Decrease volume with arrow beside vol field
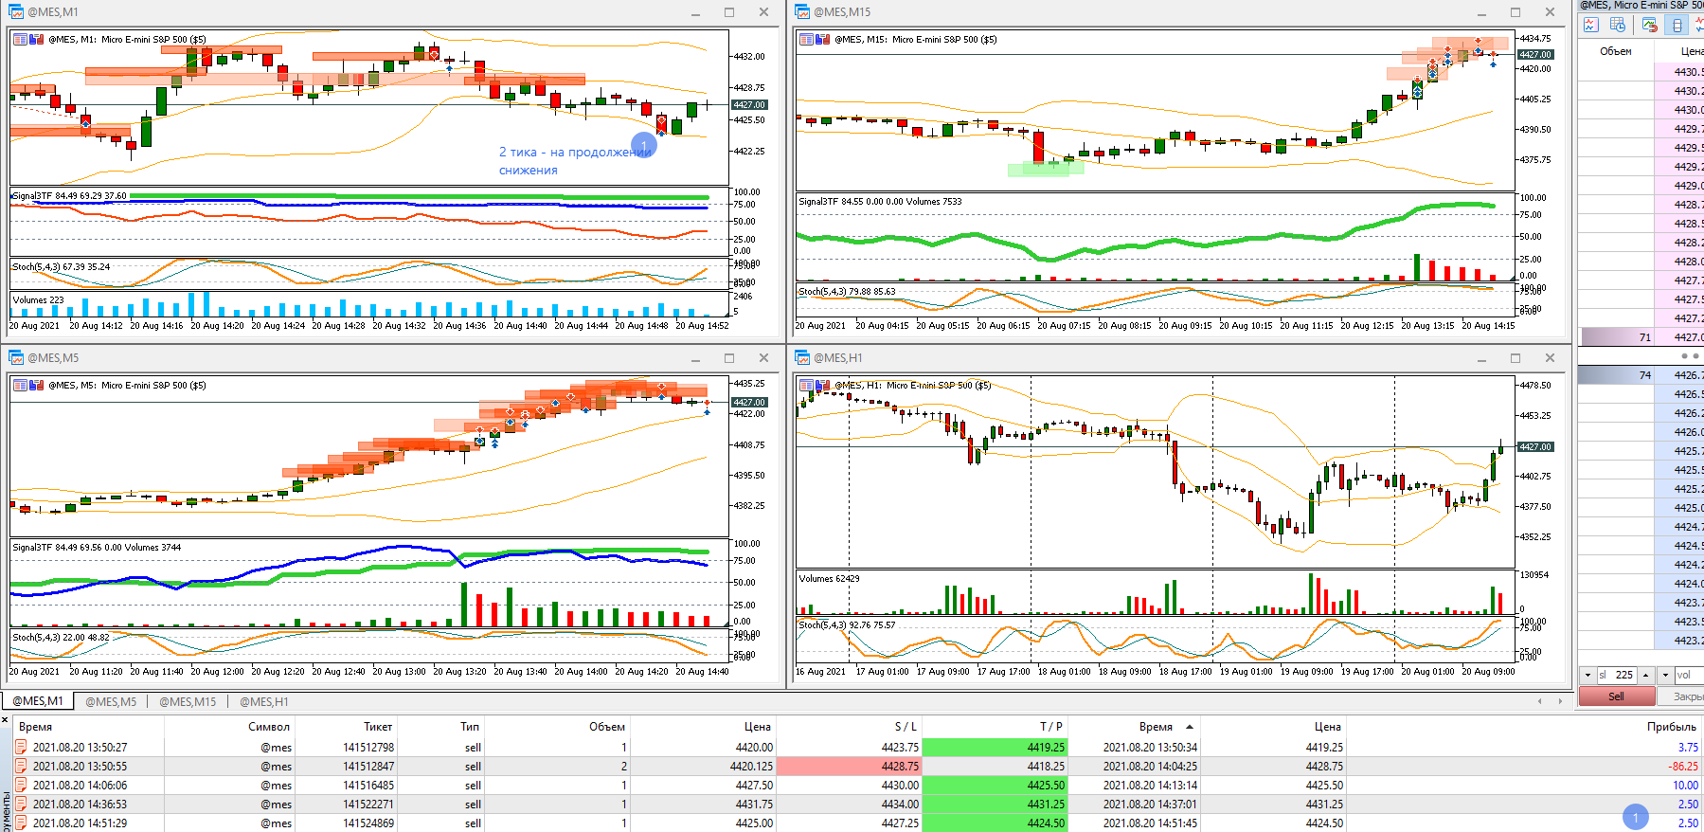Screen dimensions: 1704x832 coord(1665,675)
